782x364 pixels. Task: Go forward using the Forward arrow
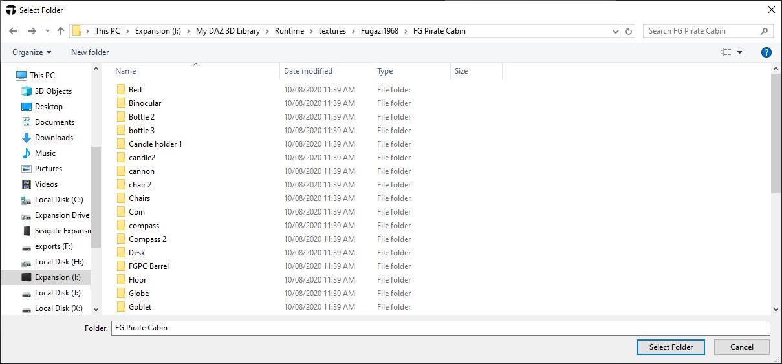point(32,31)
